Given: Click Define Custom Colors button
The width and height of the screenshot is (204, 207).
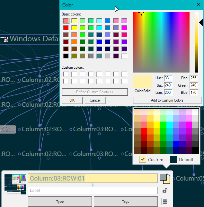Looking at the screenshot, I should [x=95, y=92].
